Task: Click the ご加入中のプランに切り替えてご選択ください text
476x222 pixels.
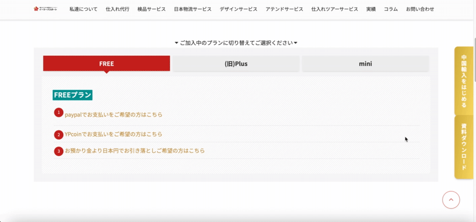Action: 236,43
